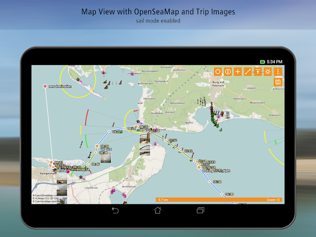Tap the wind turbine symbols near Burg

click(201, 101)
